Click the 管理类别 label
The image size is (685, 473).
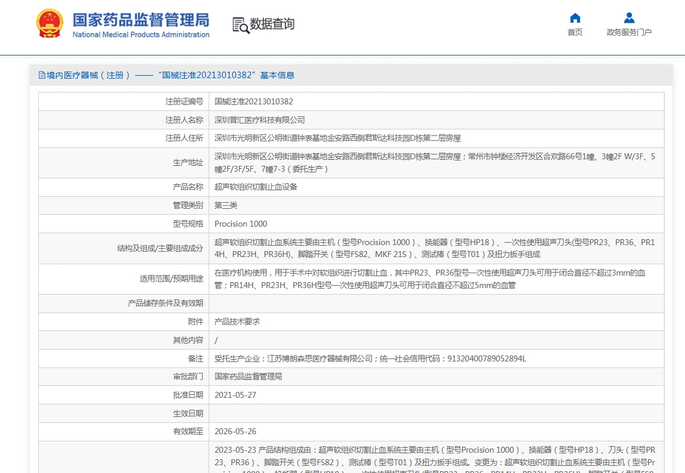[188, 205]
